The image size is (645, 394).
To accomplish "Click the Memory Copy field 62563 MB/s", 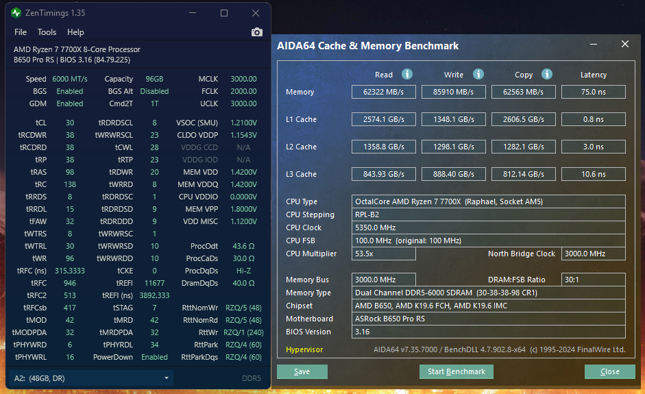I will click(x=524, y=92).
